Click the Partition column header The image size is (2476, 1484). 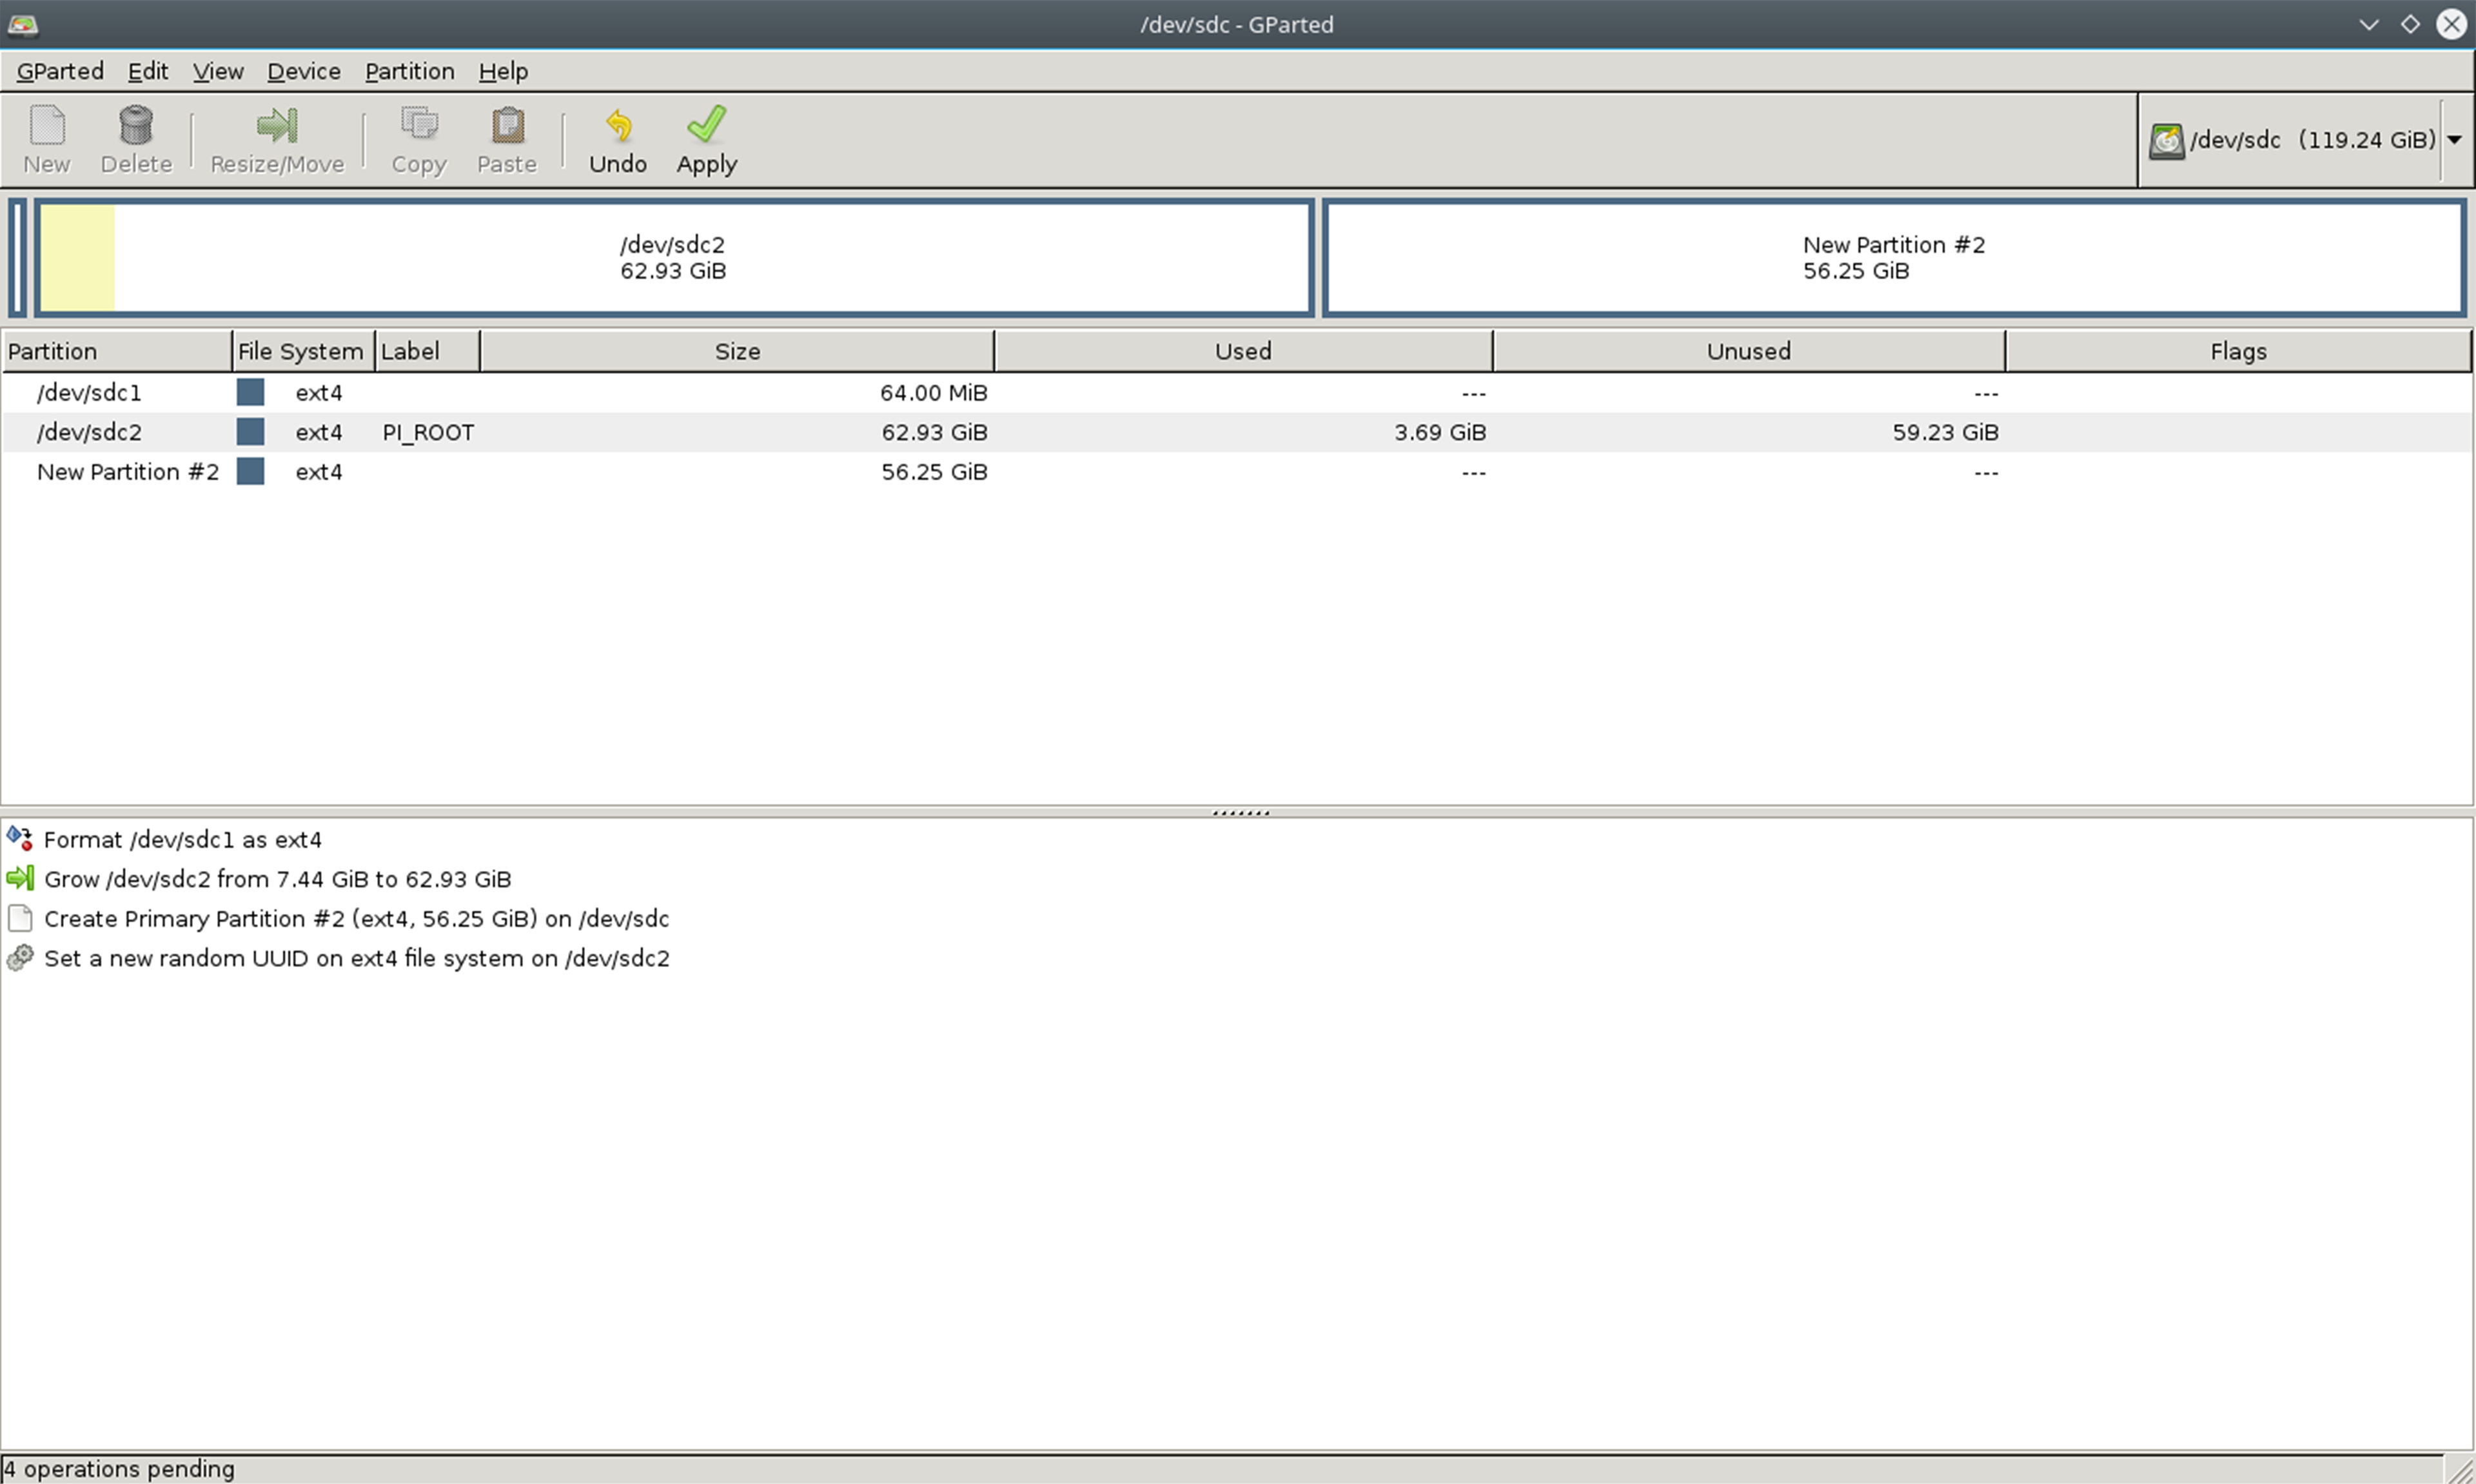(116, 351)
